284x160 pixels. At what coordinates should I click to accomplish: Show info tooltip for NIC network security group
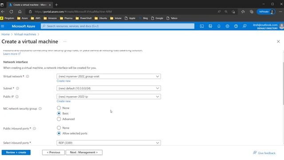(x=40, y=108)
